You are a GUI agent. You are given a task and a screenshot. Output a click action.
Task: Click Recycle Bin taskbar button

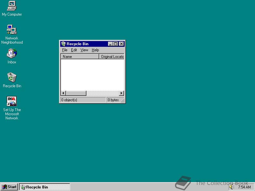coord(45,187)
